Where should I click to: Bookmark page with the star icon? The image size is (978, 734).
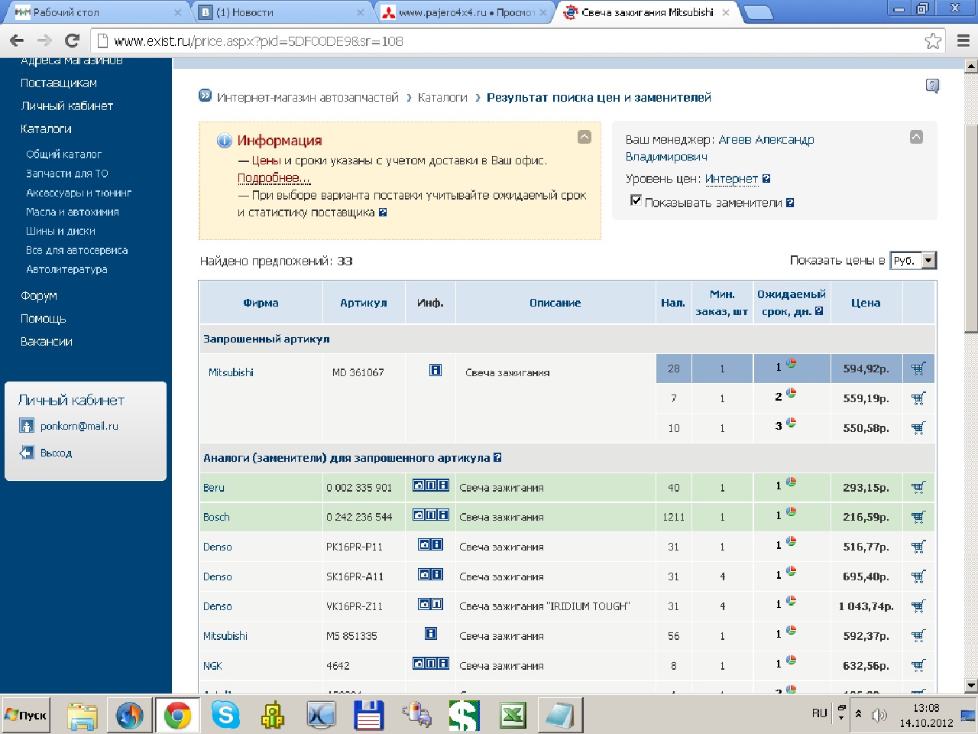coord(933,41)
